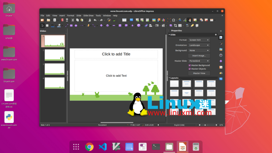
Task: Click the Crop Image tool icon
Action: click(x=175, y=25)
